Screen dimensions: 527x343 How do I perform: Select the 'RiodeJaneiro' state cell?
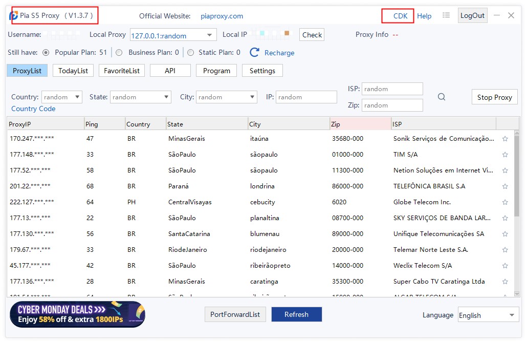coord(188,249)
